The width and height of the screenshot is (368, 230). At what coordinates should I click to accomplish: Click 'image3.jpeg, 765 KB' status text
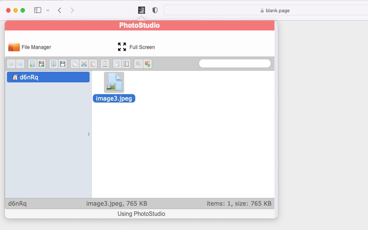point(117,203)
